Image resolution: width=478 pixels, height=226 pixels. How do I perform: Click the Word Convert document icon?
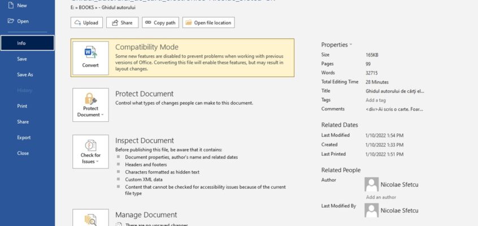(90, 53)
